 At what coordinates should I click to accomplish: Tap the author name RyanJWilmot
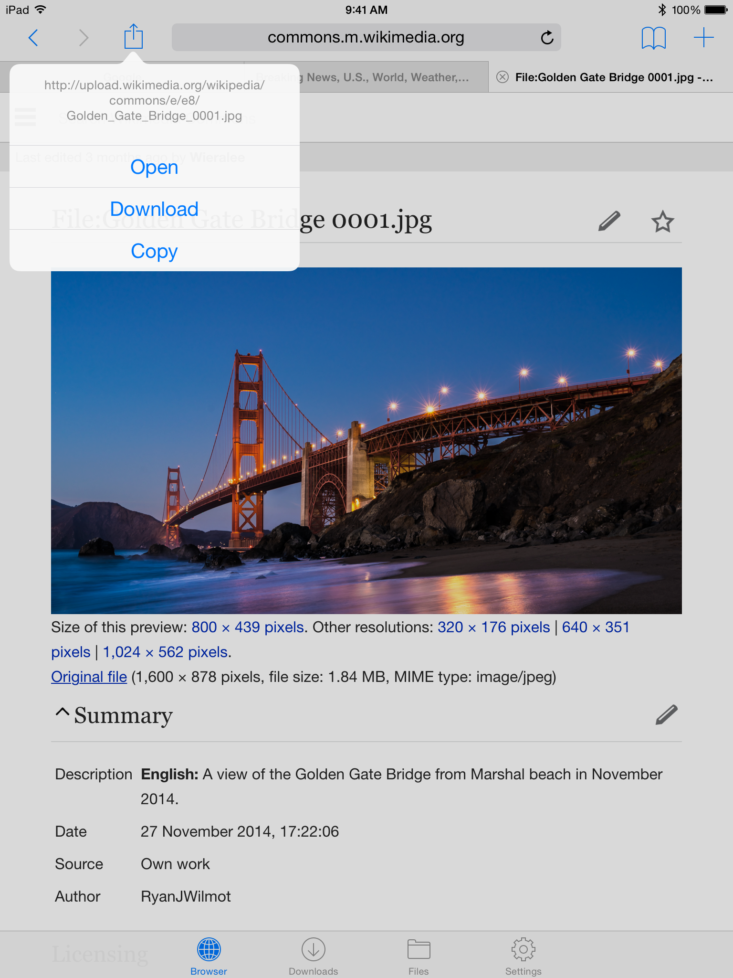(186, 896)
